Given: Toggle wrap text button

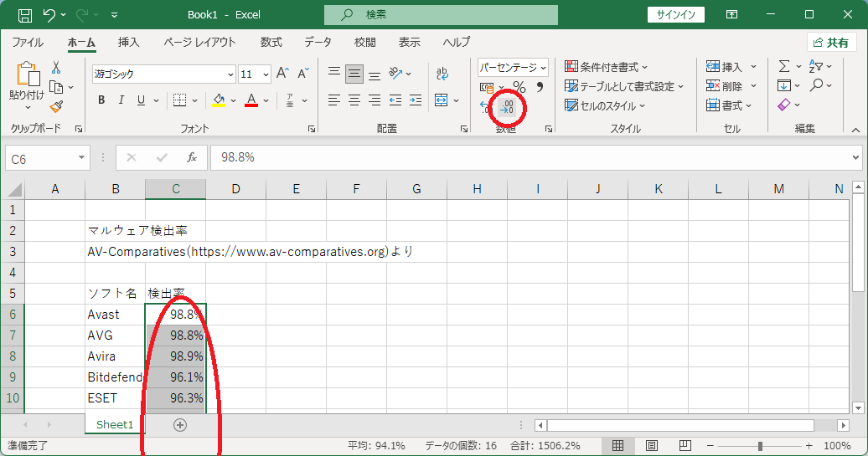Looking at the screenshot, I should pyautogui.click(x=442, y=73).
